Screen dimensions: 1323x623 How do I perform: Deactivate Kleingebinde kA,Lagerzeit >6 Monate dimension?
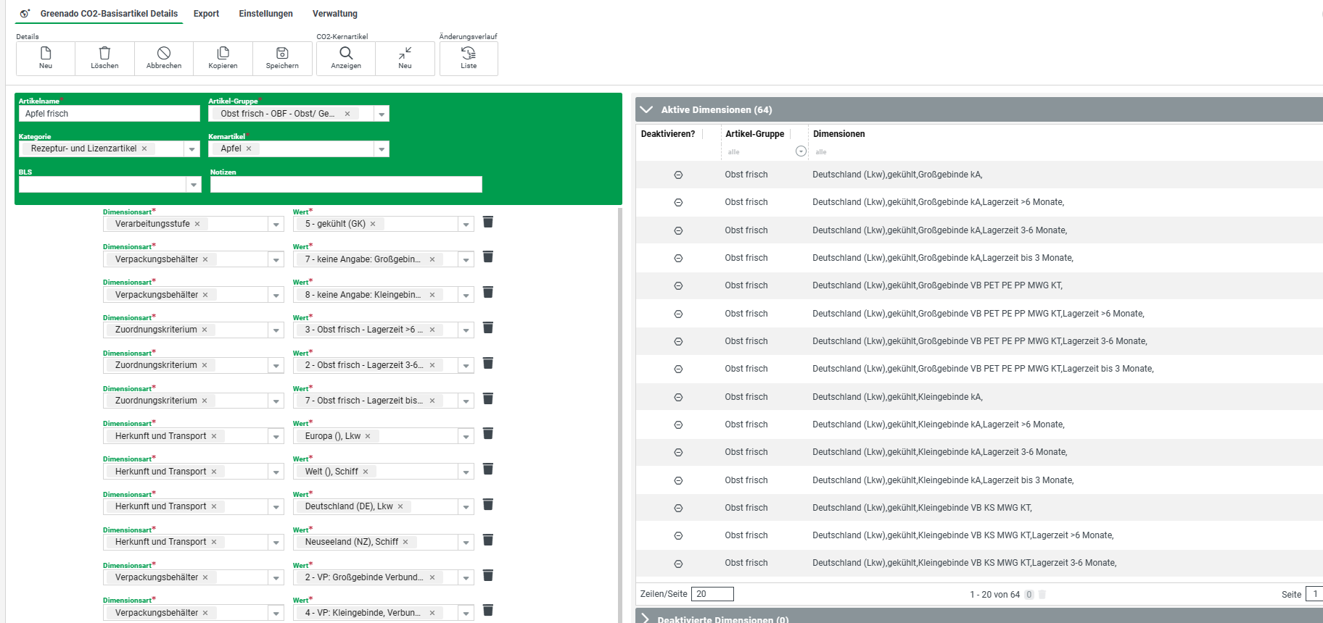tap(678, 425)
